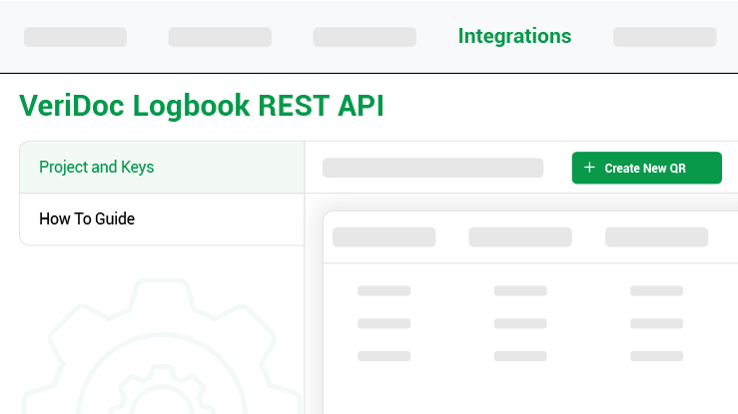The width and height of the screenshot is (738, 414).
Task: Click the placeholder nav item left of Integrations
Action: coord(365,37)
